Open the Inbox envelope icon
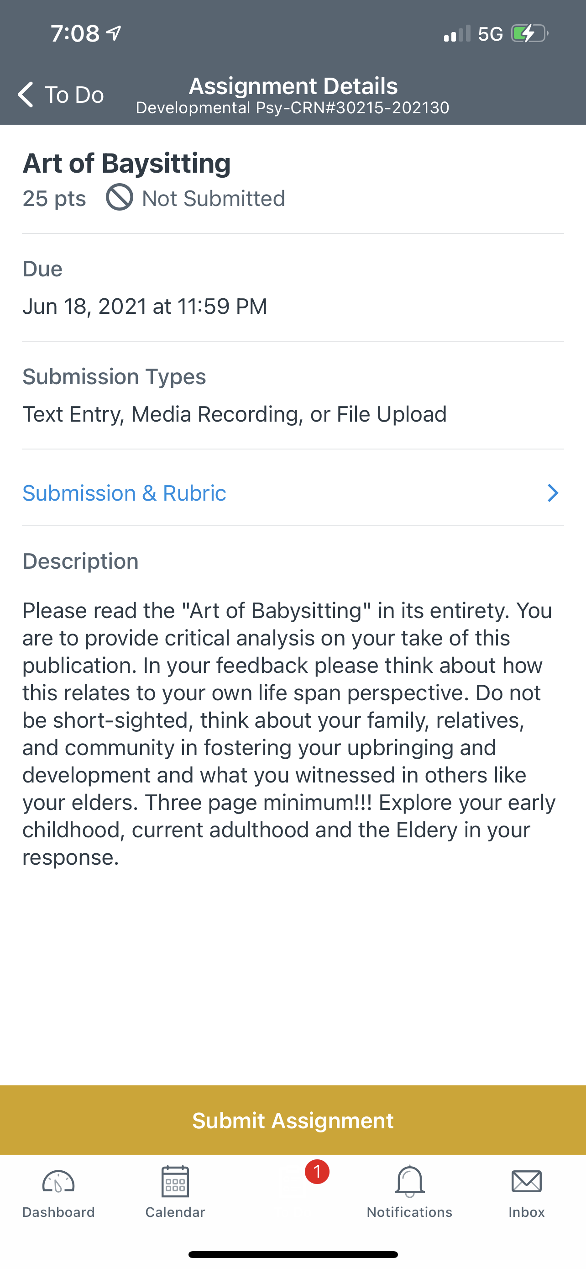The height and width of the screenshot is (1269, 586). click(527, 1181)
